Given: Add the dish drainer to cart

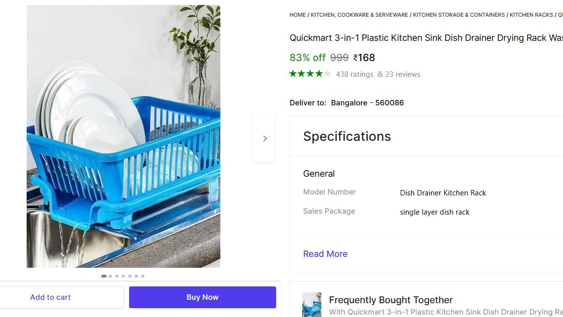Looking at the screenshot, I should 50,297.
